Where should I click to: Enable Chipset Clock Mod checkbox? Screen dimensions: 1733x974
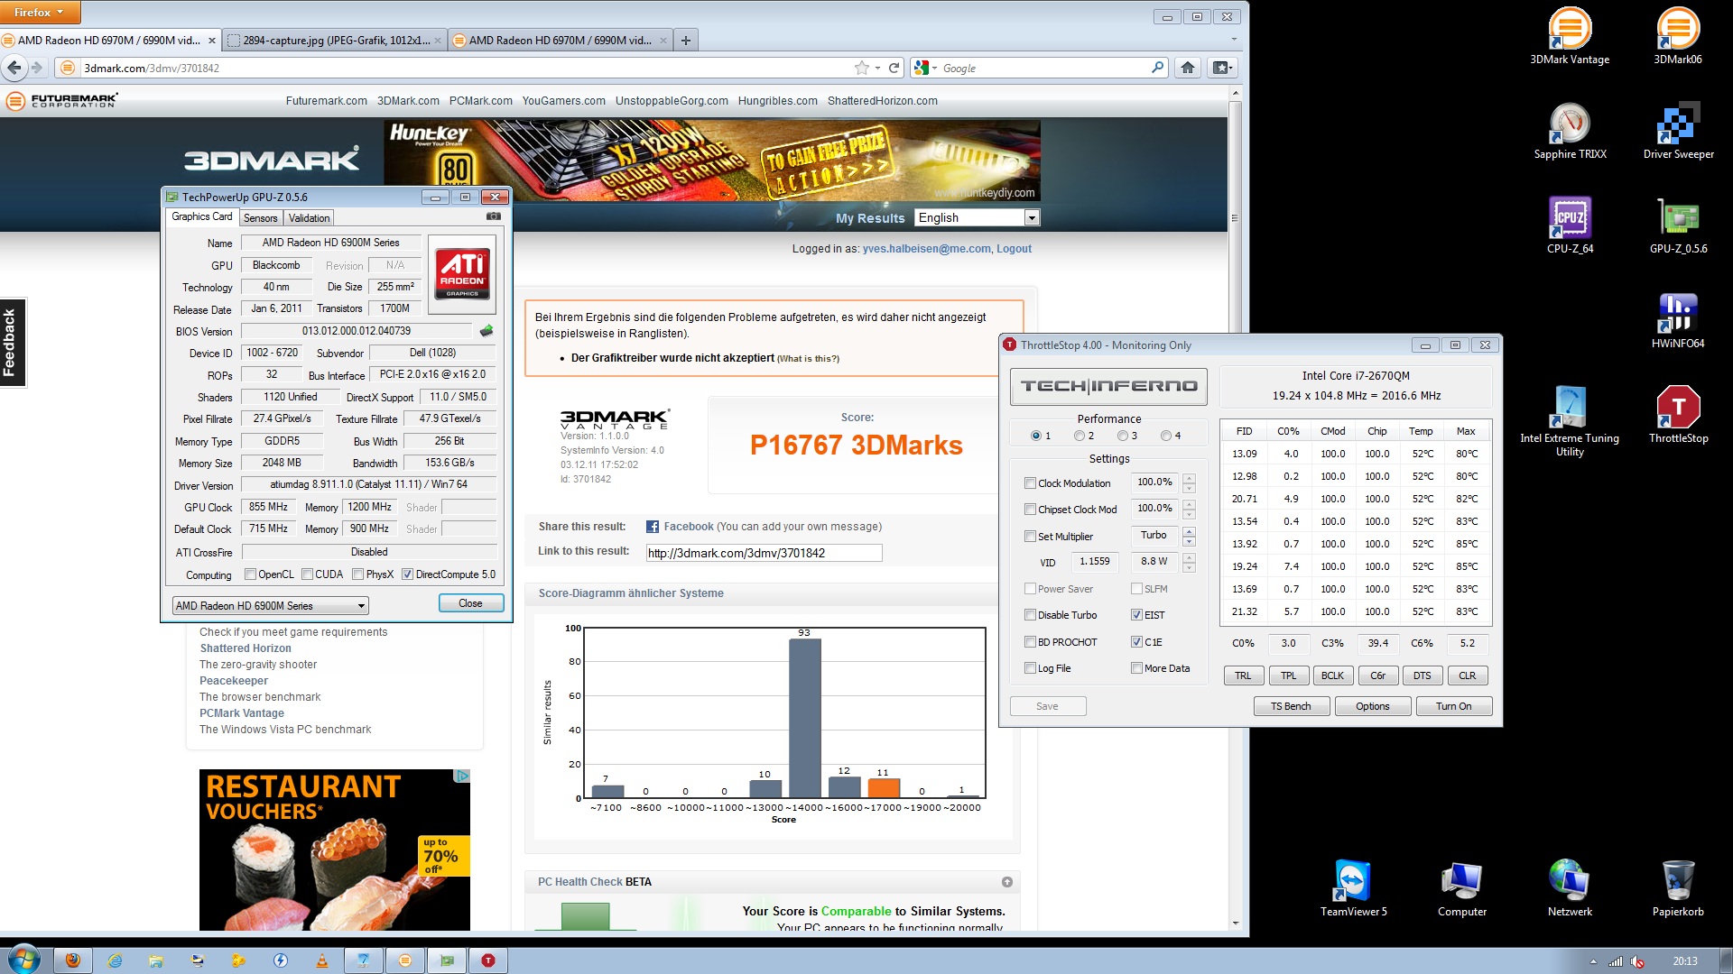click(x=1030, y=510)
